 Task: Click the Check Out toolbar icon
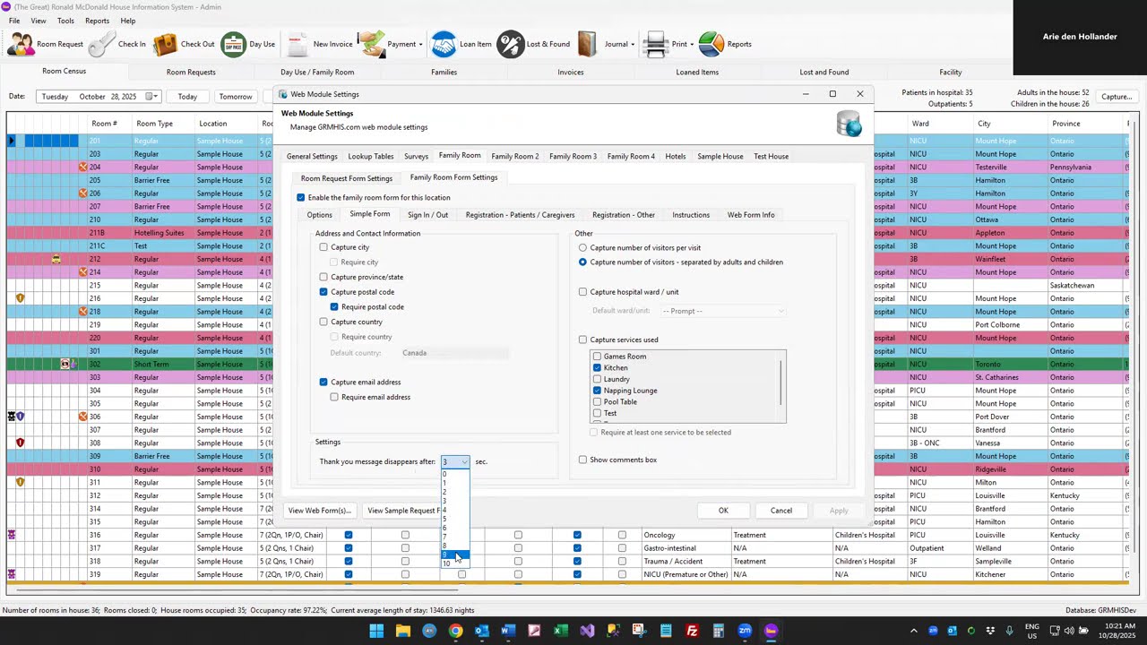point(165,44)
